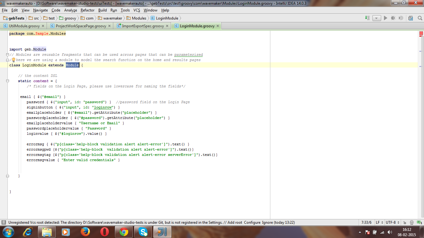
Task: Select the groovy folder breadcrumb
Action: pyautogui.click(x=68, y=18)
